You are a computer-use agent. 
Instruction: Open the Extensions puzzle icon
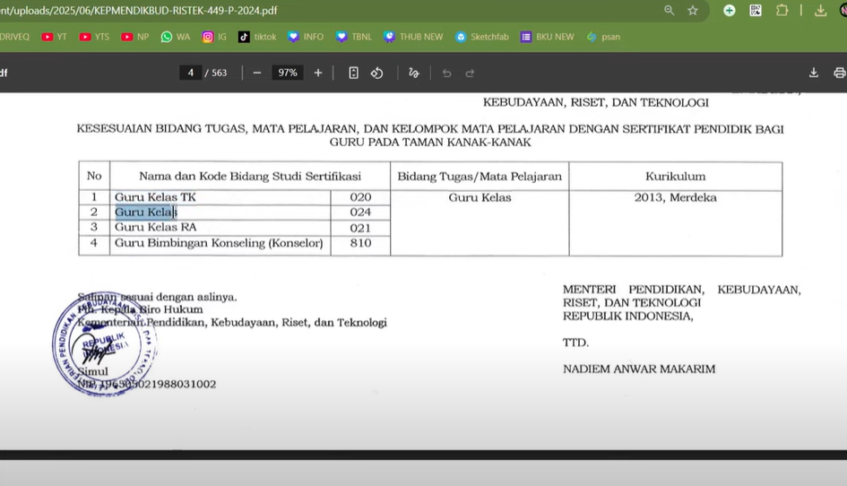point(782,10)
